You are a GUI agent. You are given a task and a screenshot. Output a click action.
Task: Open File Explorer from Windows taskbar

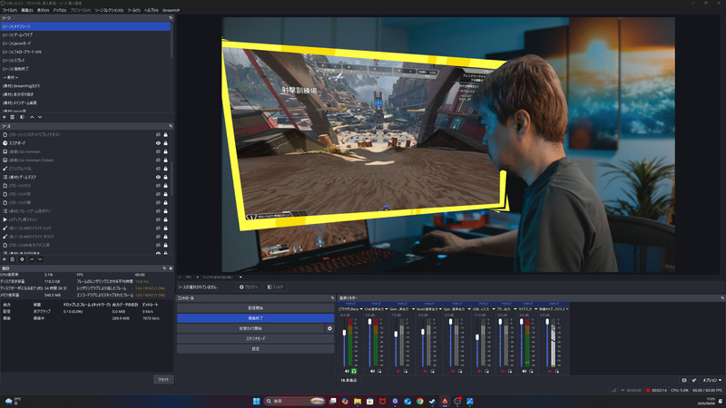(358, 401)
